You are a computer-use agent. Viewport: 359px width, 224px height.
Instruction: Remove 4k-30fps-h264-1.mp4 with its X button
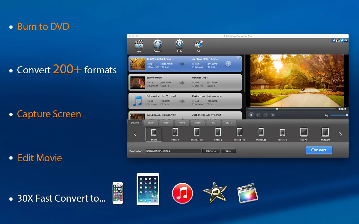pos(239,58)
